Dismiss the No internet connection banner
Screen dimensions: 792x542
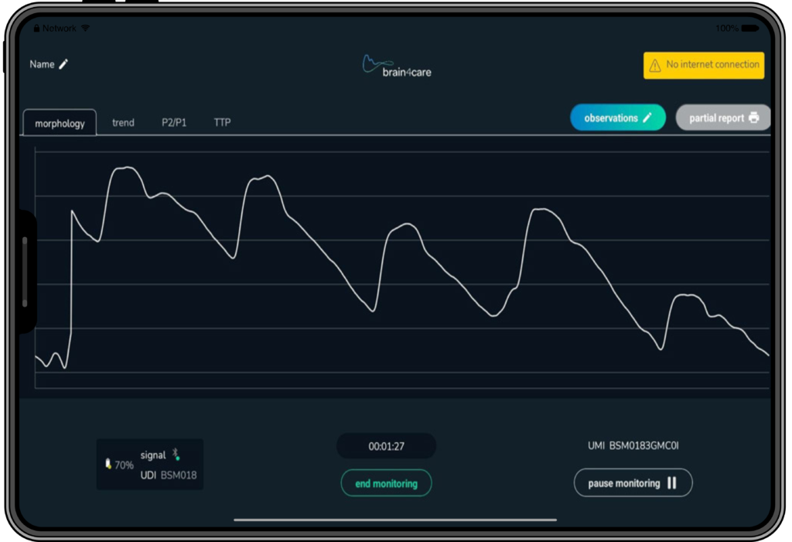tap(703, 65)
